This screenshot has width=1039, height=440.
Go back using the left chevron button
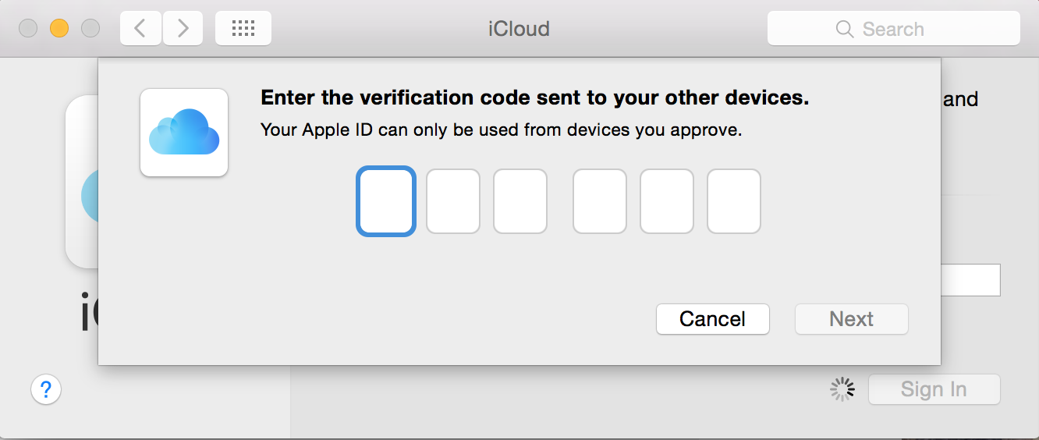point(140,29)
